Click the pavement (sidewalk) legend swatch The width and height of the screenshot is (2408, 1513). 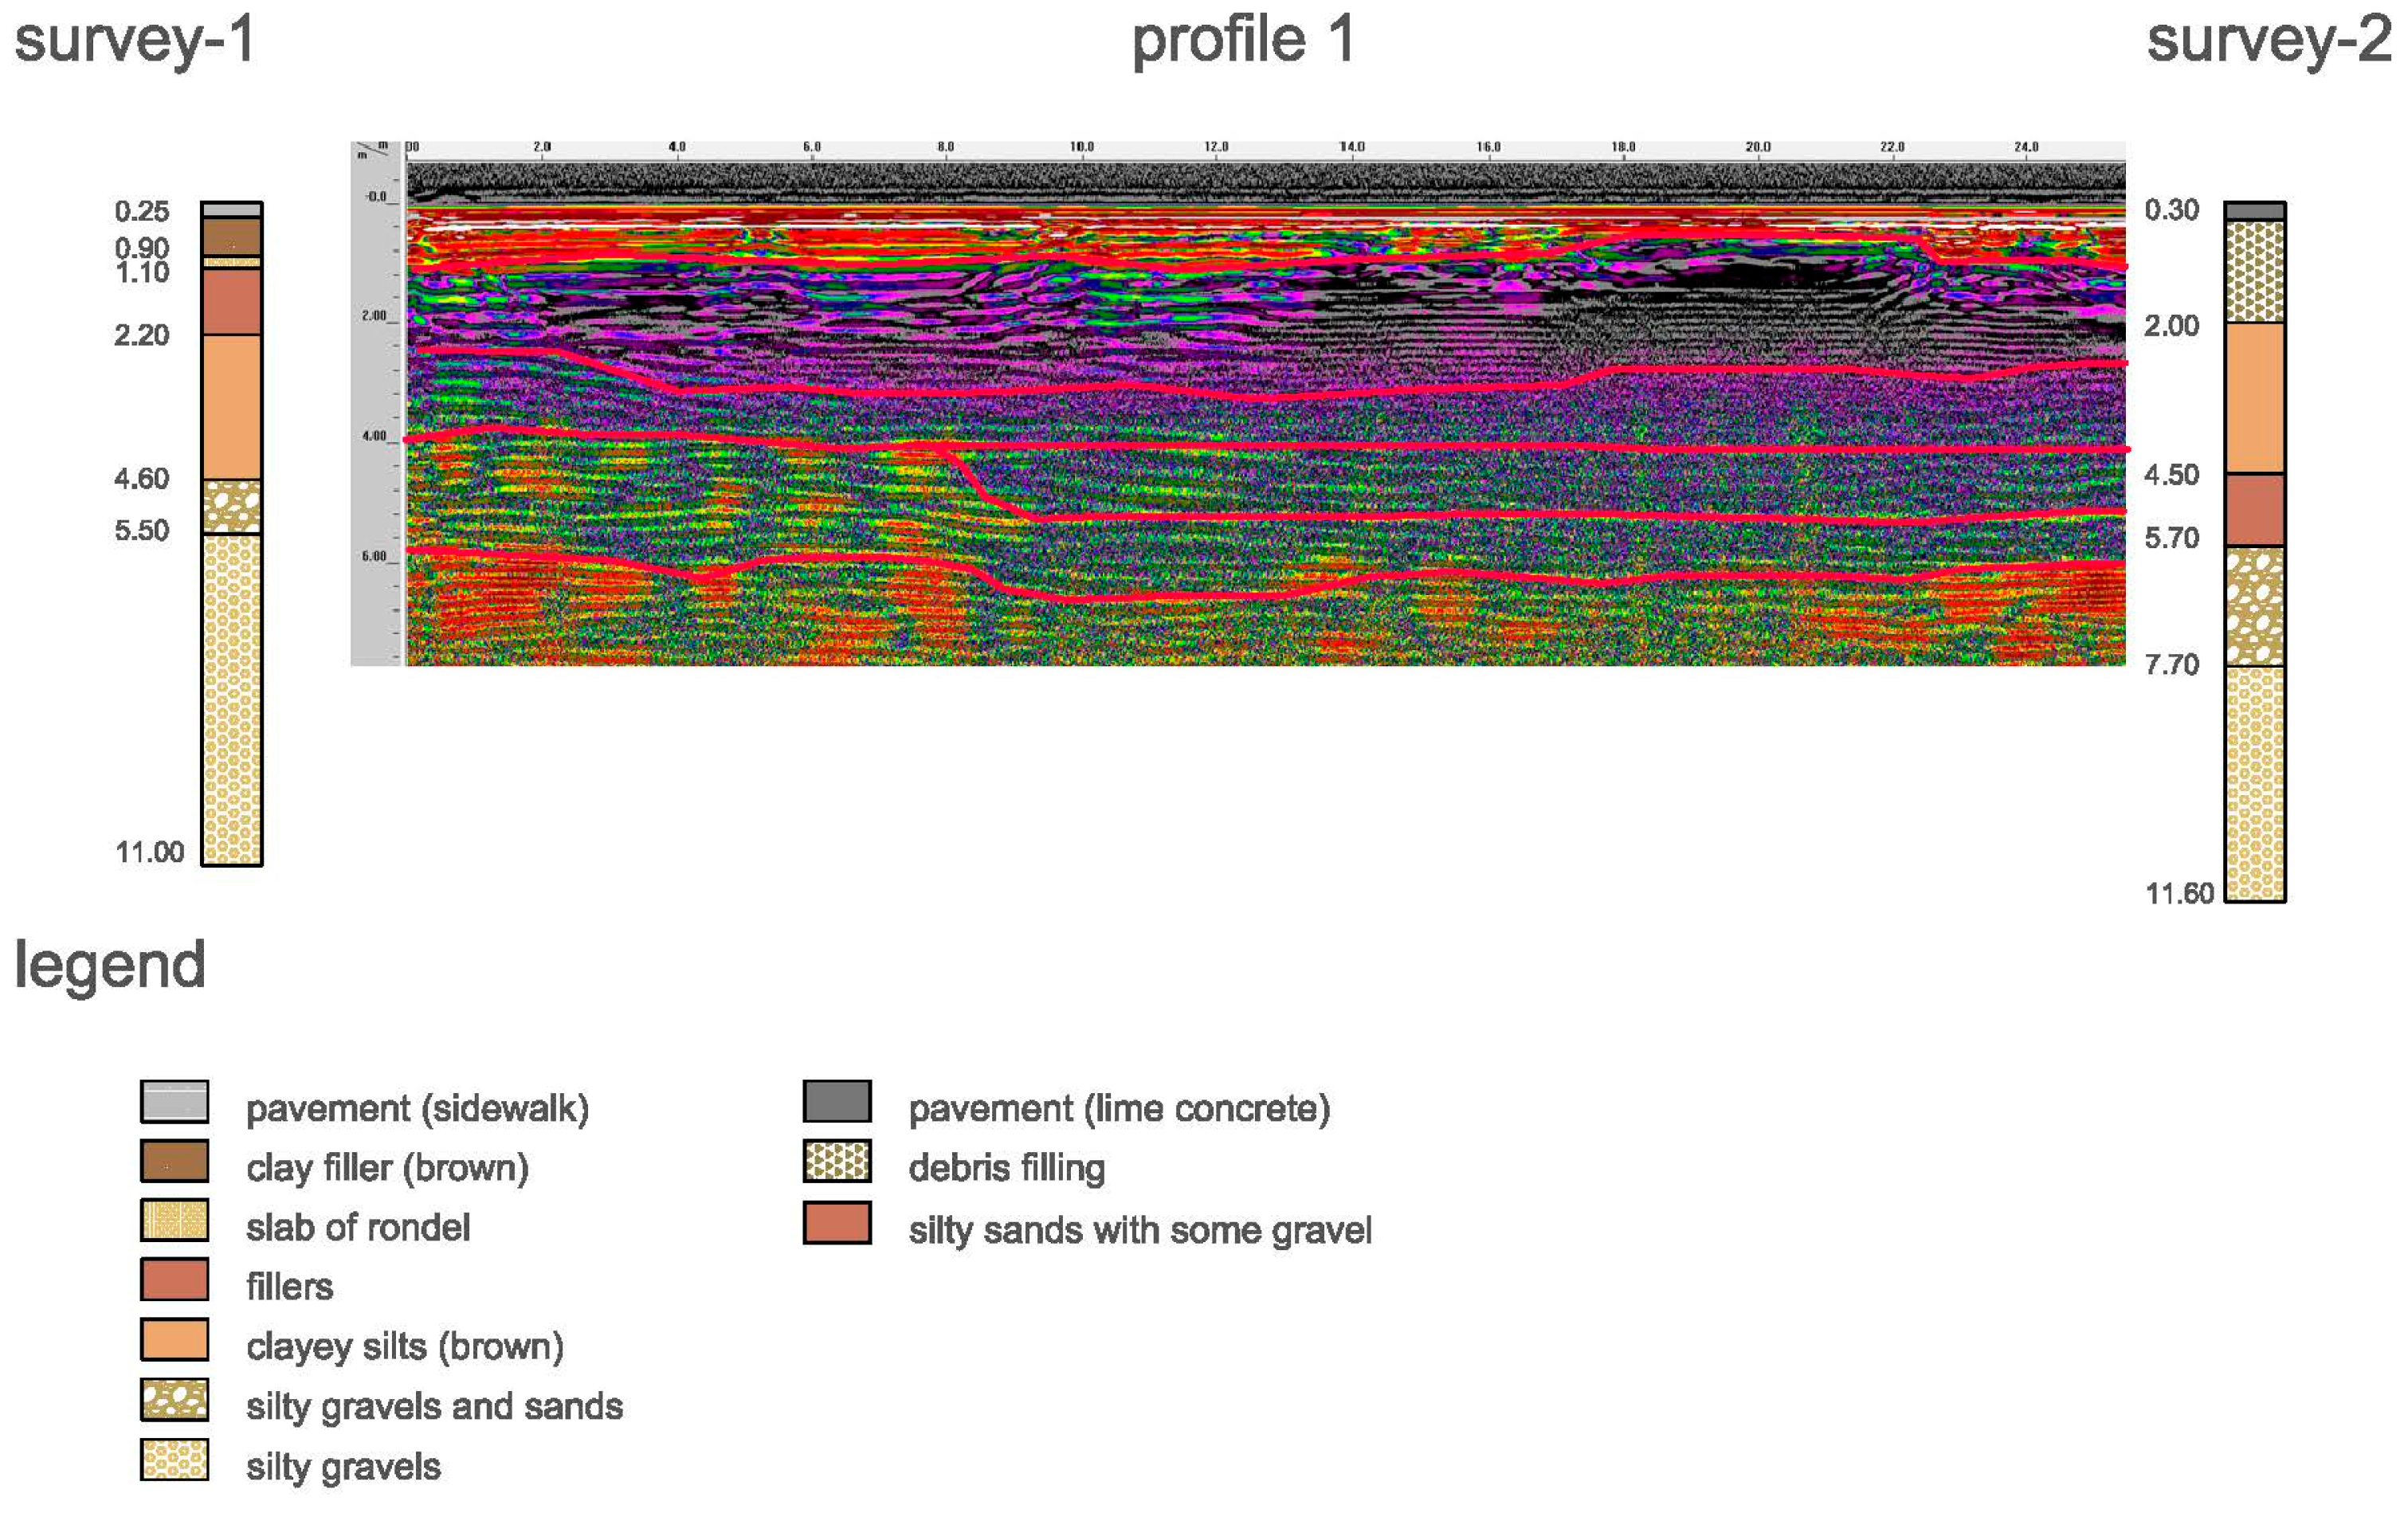pos(174,1101)
